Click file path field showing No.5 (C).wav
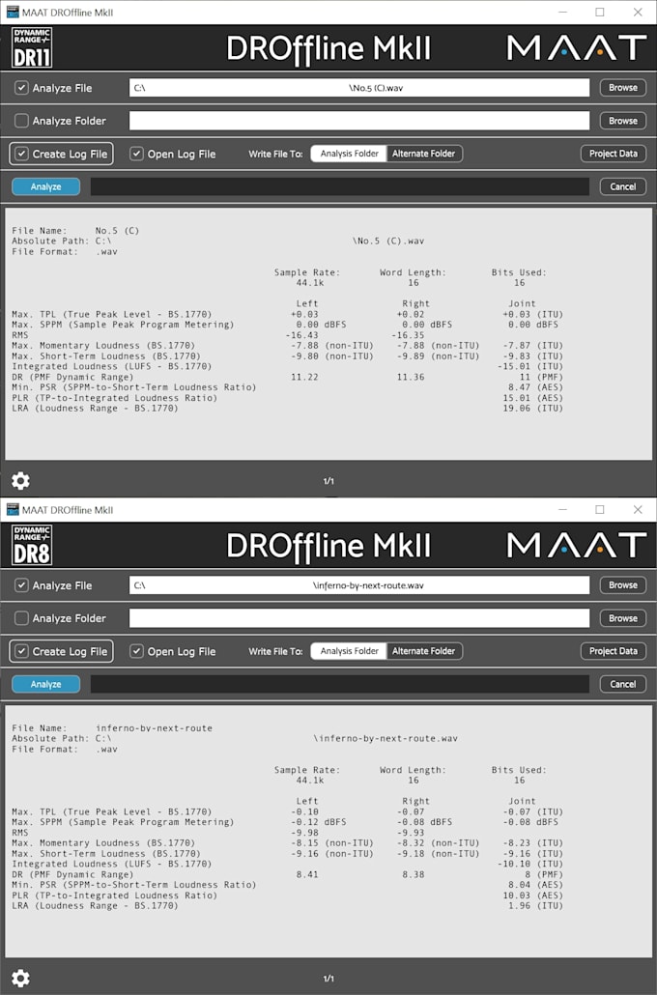 359,88
